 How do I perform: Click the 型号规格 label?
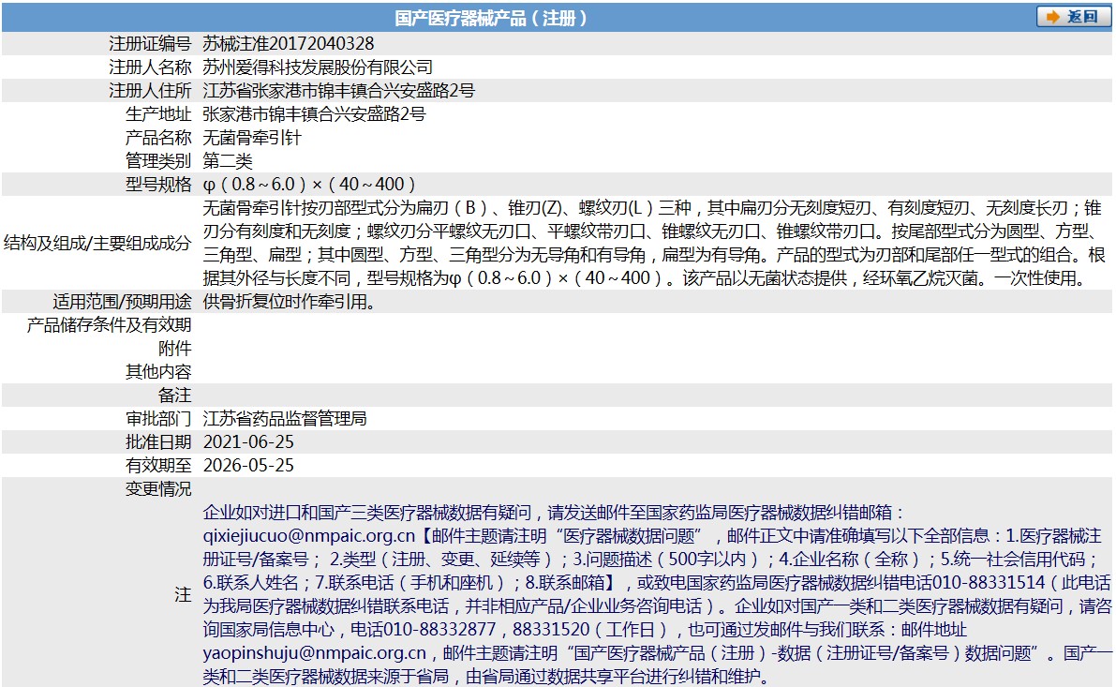click(x=158, y=185)
